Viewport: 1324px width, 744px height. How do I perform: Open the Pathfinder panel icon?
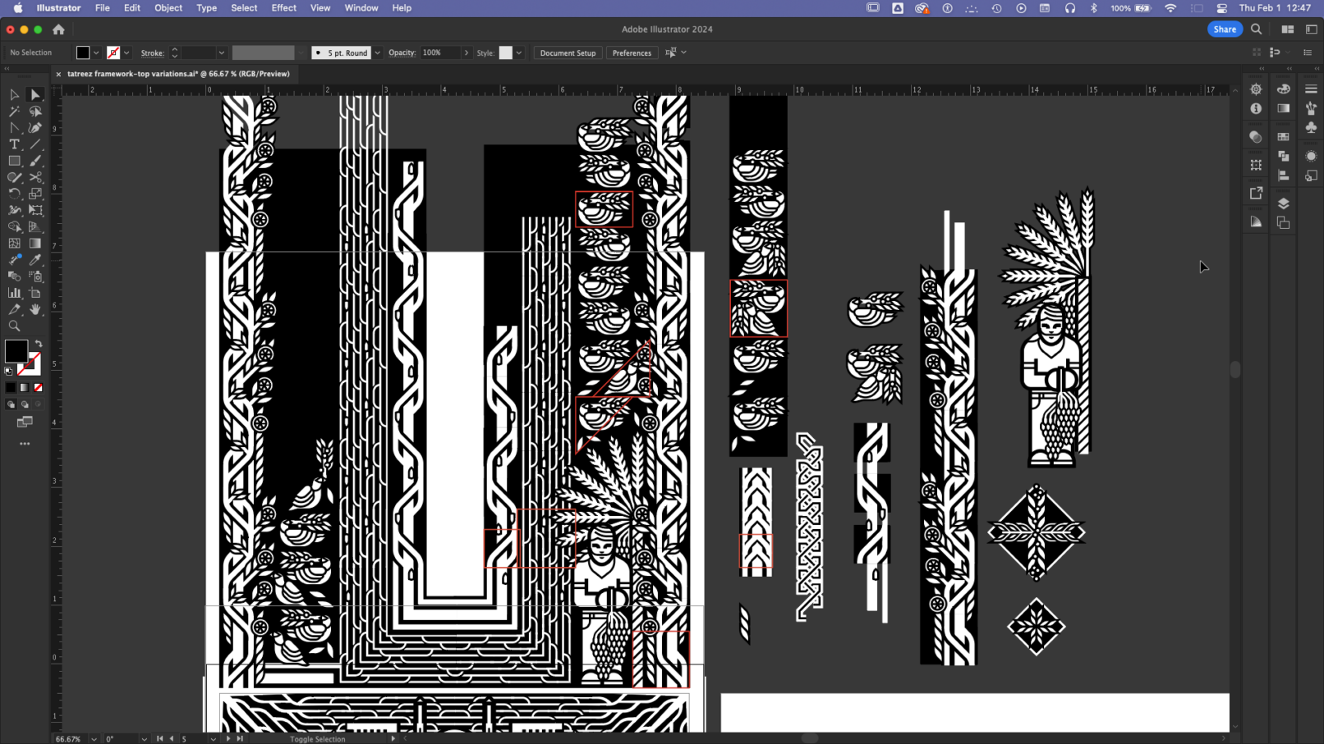1283,156
